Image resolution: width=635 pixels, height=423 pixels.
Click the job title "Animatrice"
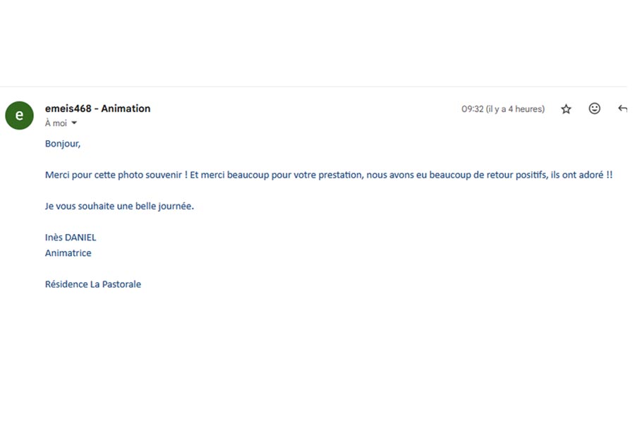(x=68, y=253)
